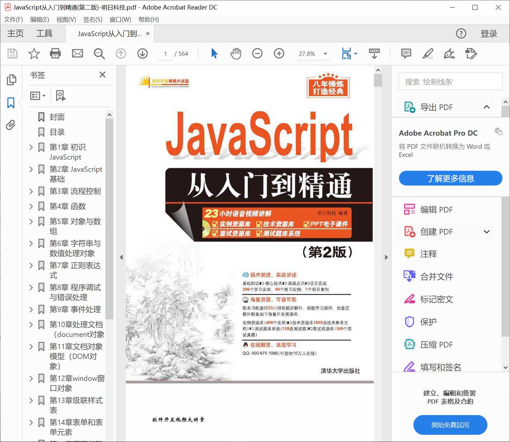Switch to the 主页 tab

point(15,33)
